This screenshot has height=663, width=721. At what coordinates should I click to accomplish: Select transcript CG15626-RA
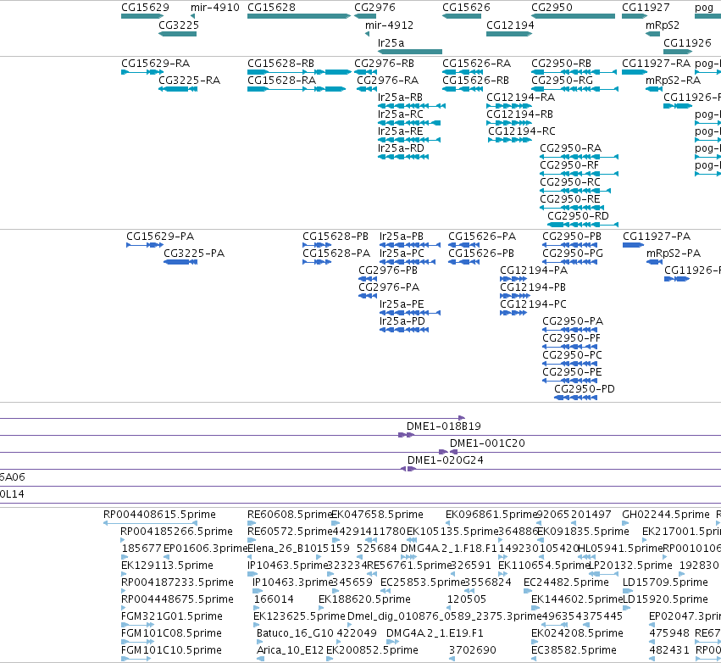(463, 72)
